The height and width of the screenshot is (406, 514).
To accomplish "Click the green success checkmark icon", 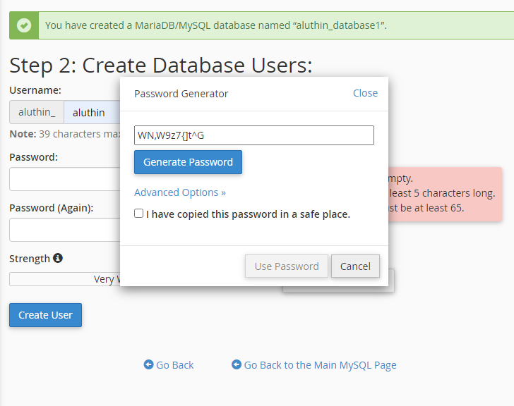I will [x=25, y=25].
